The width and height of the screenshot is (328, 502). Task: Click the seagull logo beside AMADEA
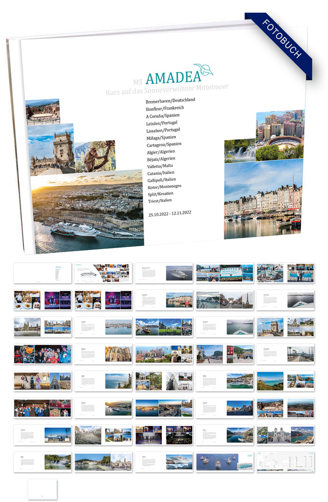click(x=203, y=69)
